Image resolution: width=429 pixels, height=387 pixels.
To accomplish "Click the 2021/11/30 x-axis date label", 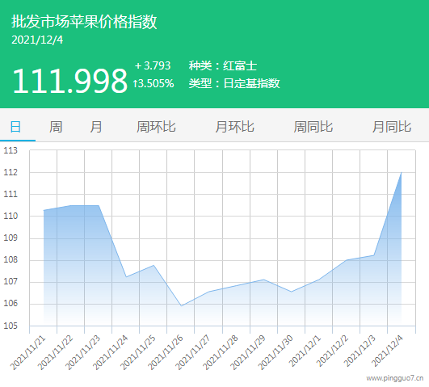I will pyautogui.click(x=275, y=353).
